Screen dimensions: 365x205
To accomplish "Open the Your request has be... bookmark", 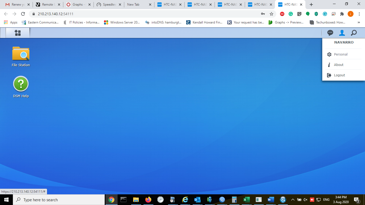I will tap(246, 22).
